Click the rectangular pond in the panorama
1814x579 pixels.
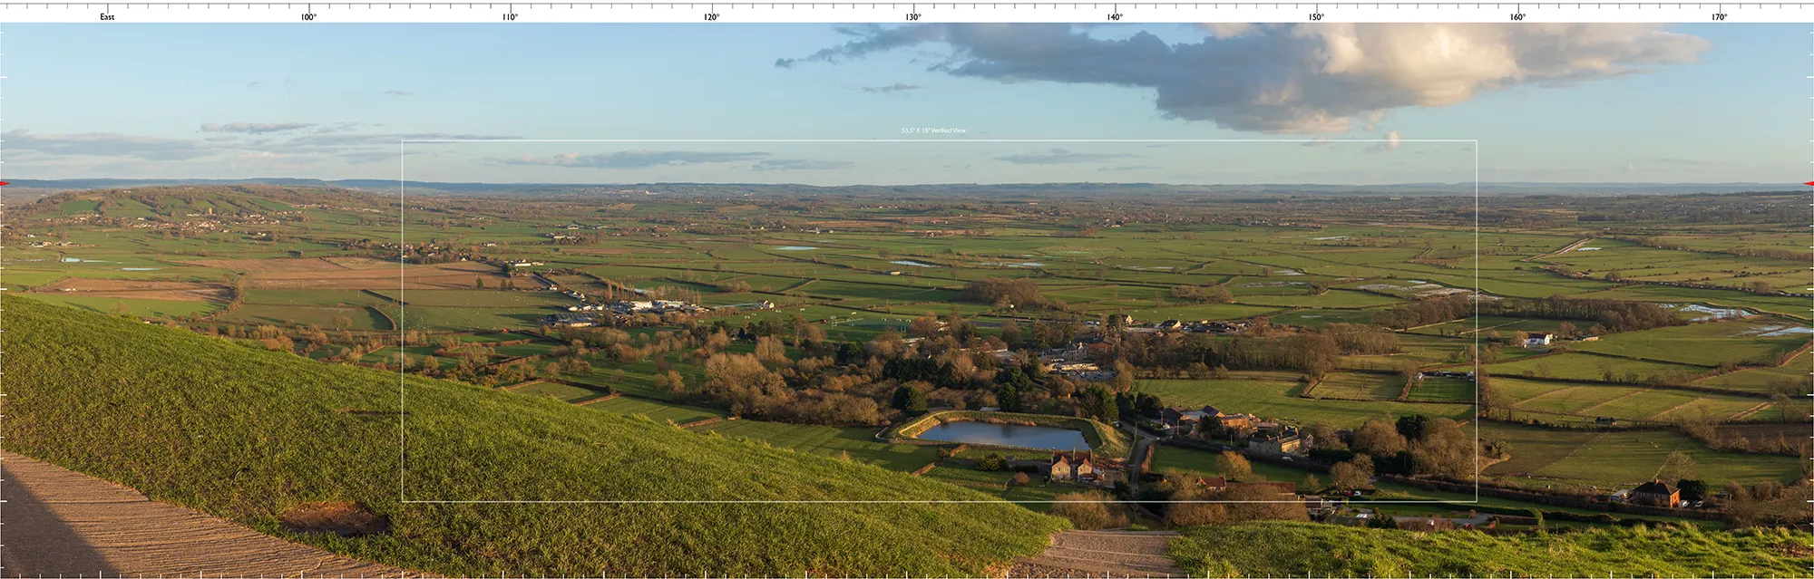[x=1002, y=433]
